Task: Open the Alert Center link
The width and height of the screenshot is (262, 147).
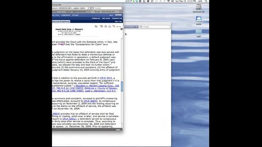Action: pyautogui.click(x=106, y=18)
